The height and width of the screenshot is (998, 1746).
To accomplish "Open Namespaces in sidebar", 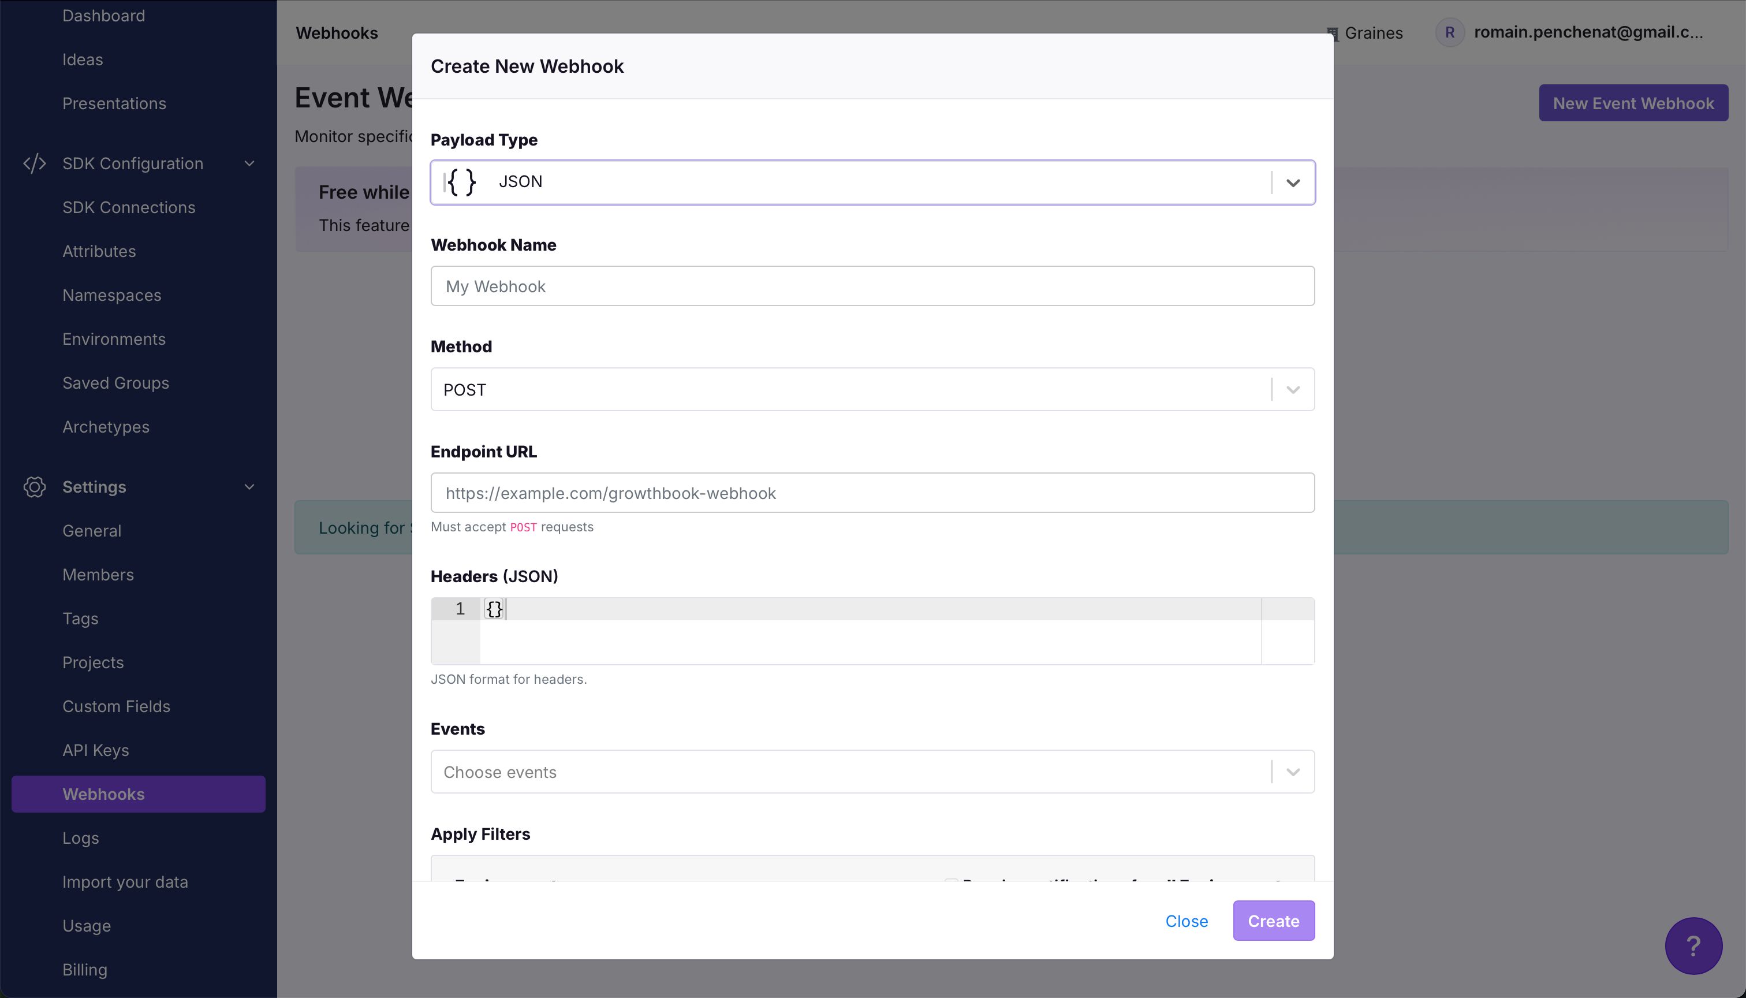I will click(x=111, y=296).
